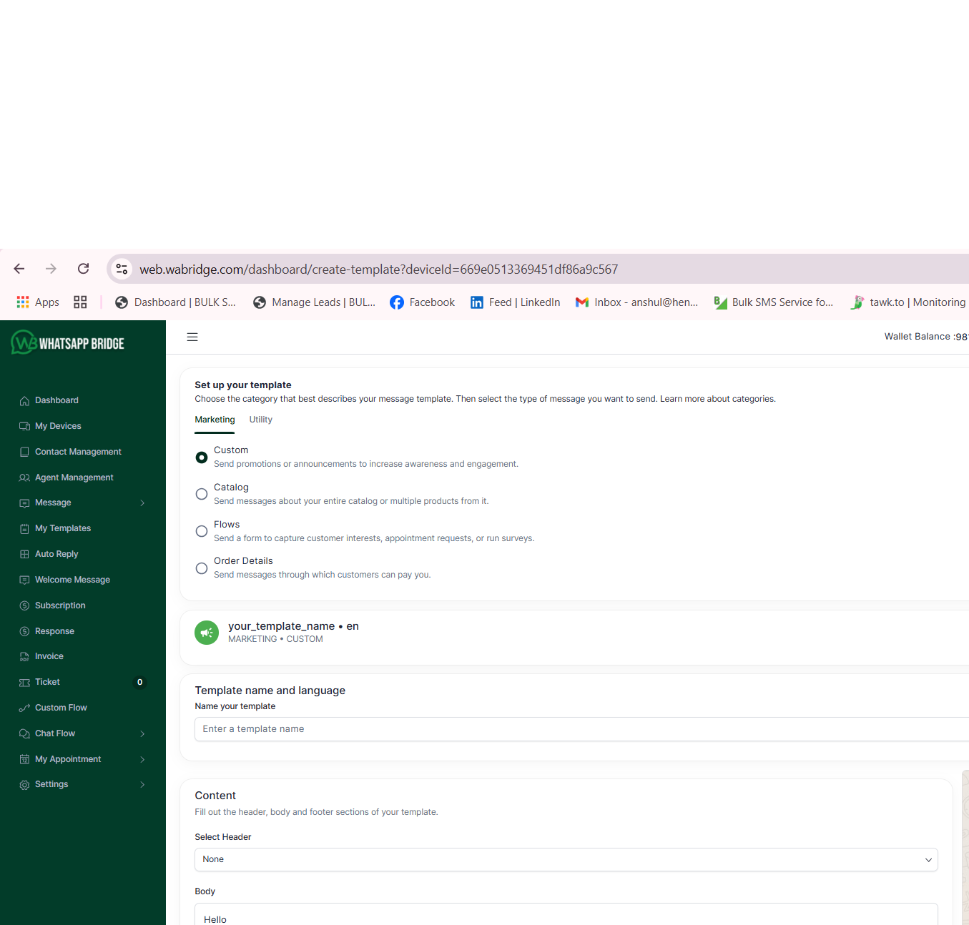Open Gmail Inbox bookmark
Screen dimensions: 969x925
click(x=636, y=302)
